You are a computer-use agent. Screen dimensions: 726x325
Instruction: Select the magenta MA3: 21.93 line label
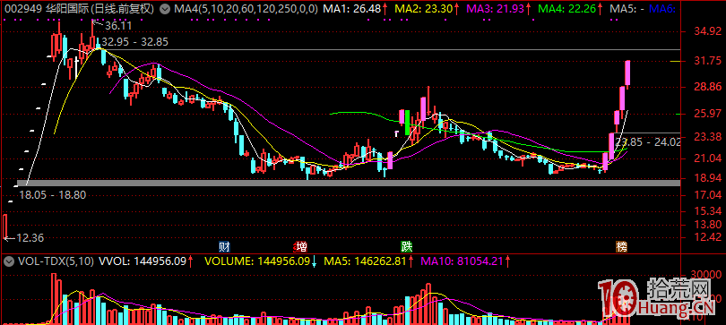[495, 8]
